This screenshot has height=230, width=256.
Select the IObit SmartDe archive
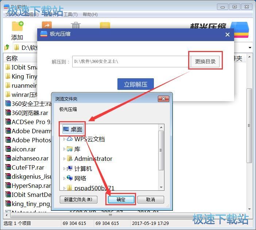[28, 195]
